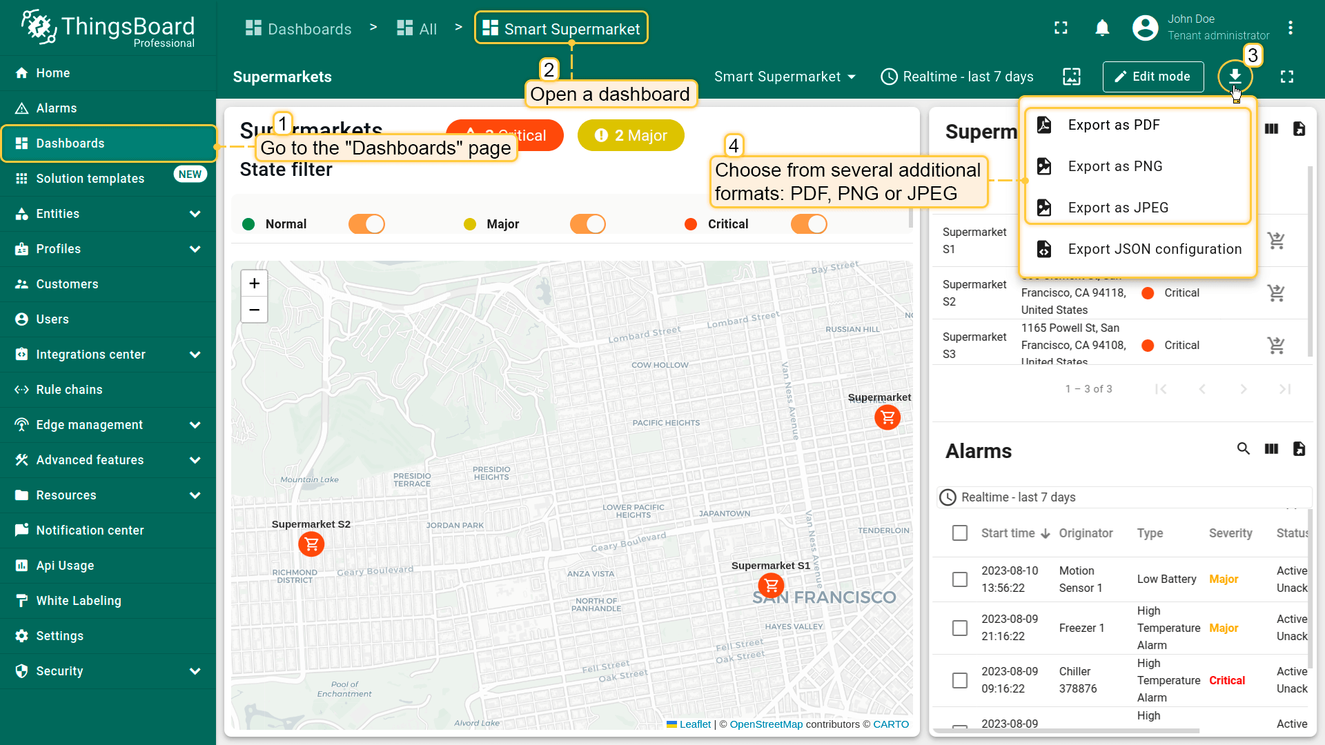Enter fullscreen via top bar icon
The width and height of the screenshot is (1325, 745).
coord(1061,28)
